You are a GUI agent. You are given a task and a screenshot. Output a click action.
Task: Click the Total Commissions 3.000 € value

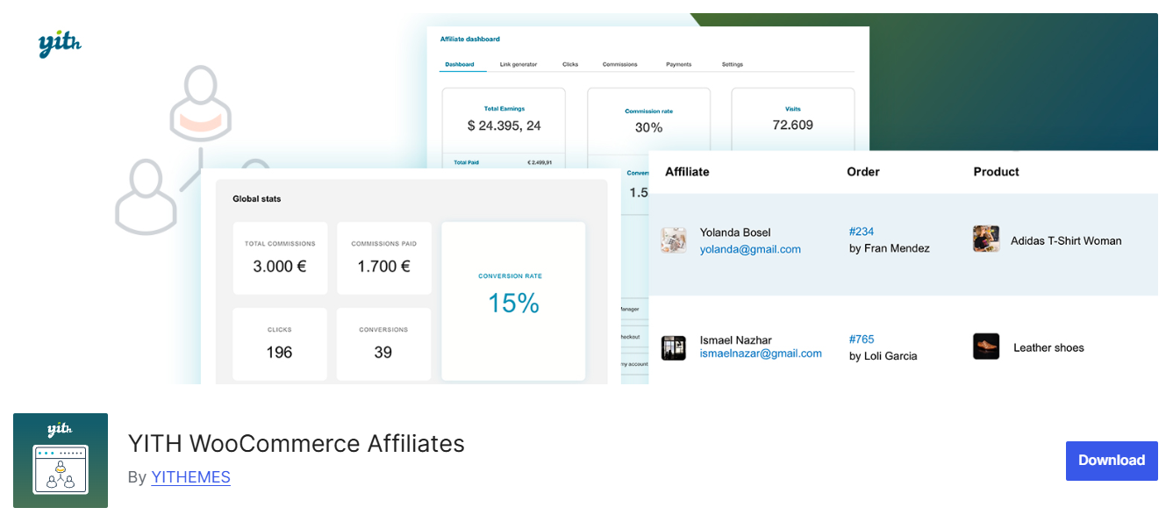[280, 267]
